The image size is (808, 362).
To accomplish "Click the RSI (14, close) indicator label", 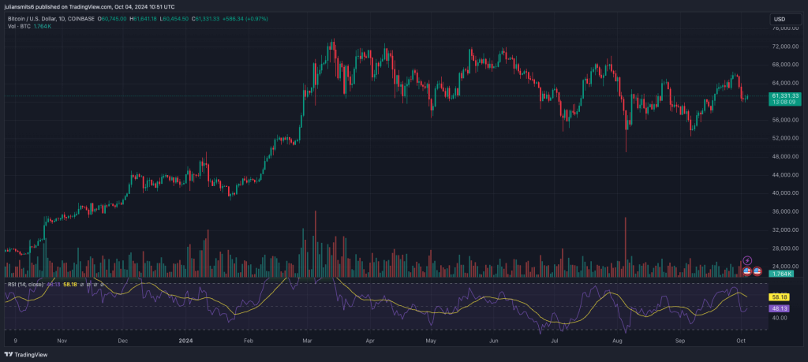I will point(24,284).
